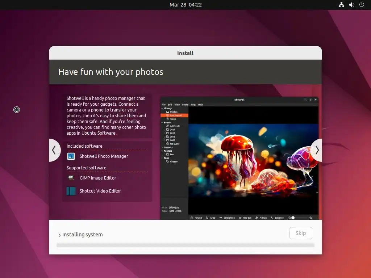
Task: Click the GIMP Image Editor icon
Action: click(71, 178)
